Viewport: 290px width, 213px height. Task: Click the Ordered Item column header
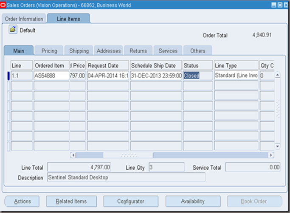(x=52, y=65)
